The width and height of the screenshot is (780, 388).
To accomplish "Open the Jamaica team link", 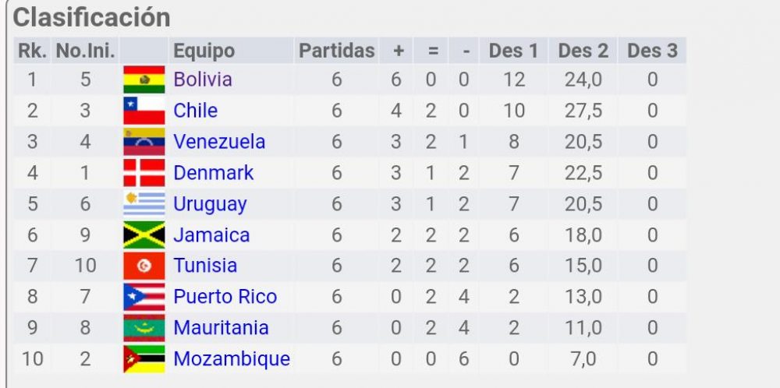I will point(211,235).
